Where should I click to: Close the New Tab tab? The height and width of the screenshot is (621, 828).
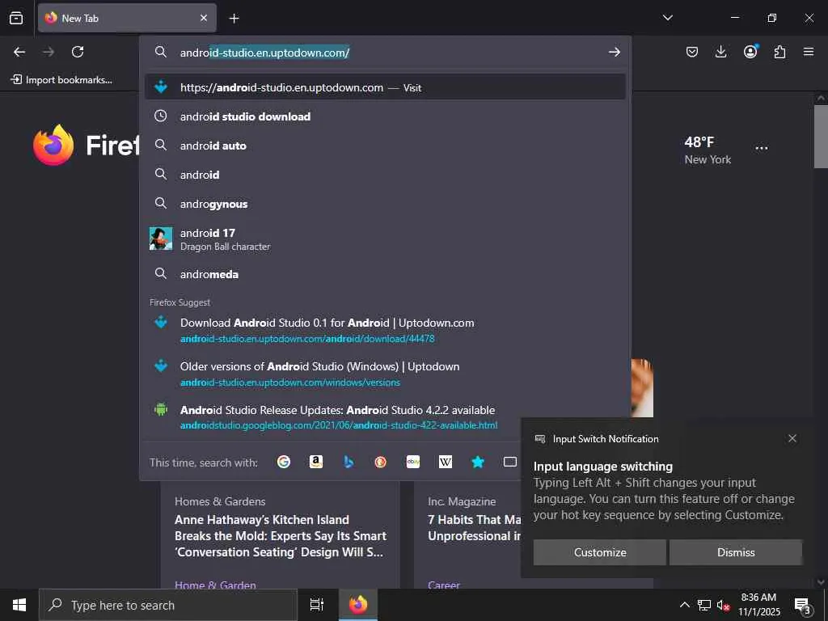(203, 18)
